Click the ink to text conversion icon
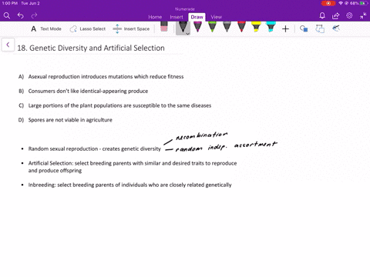The image size is (370, 277). pos(320,28)
